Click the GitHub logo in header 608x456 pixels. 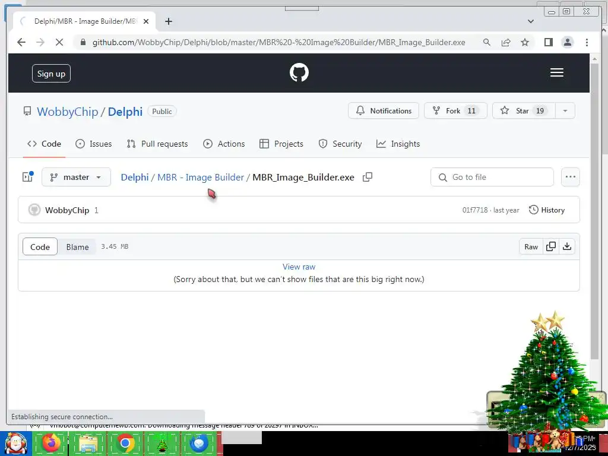(299, 72)
